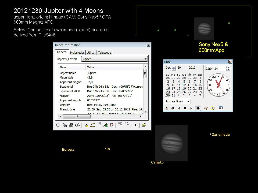Select the catalog book icon in the toolbar

[77, 125]
